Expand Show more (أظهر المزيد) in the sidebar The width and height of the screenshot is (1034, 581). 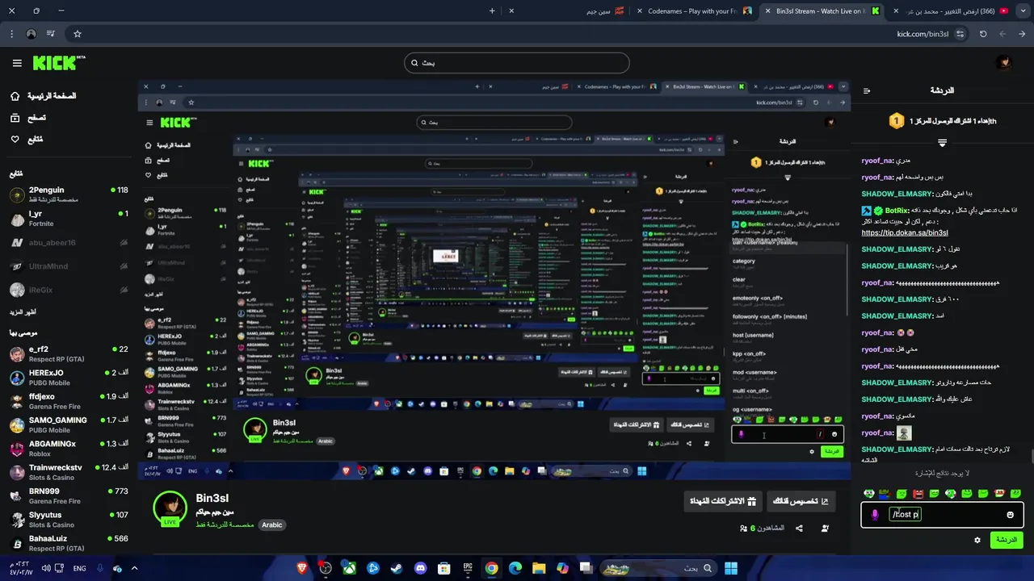pos(23,311)
